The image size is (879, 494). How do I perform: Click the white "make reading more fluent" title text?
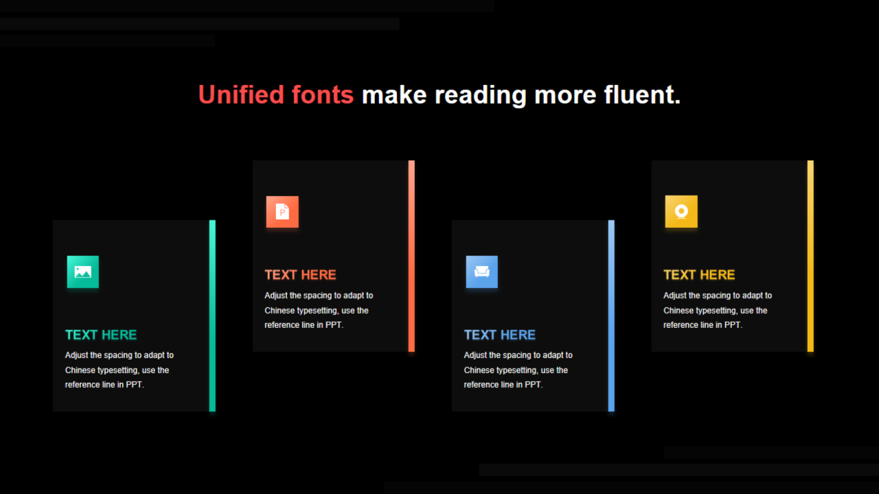[x=521, y=95]
